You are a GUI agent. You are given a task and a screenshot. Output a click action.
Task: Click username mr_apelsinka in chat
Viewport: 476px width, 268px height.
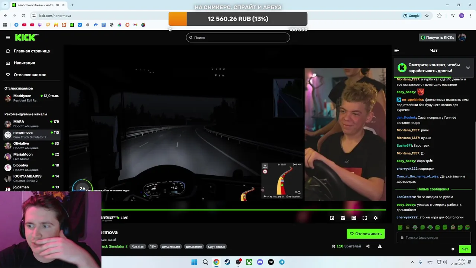pos(413,100)
